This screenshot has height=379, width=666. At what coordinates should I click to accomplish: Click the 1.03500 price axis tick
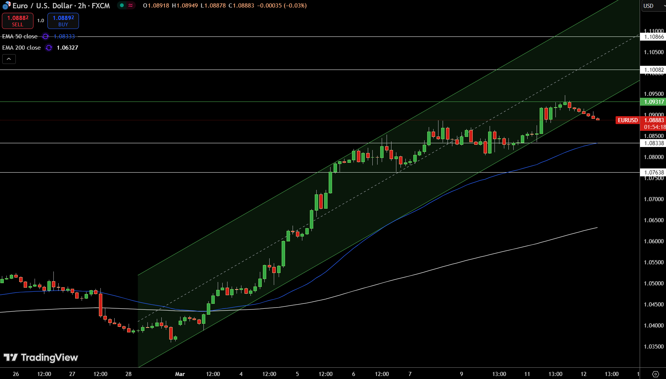click(654, 347)
